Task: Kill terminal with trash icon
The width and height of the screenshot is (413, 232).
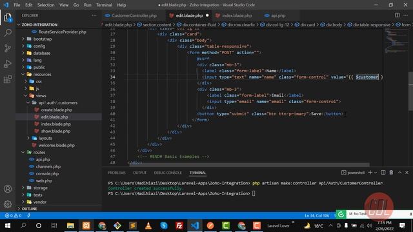Action: (x=391, y=173)
